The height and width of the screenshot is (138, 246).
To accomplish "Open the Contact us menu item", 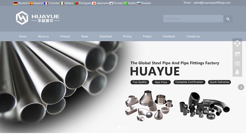I will pyautogui.click(x=193, y=36).
